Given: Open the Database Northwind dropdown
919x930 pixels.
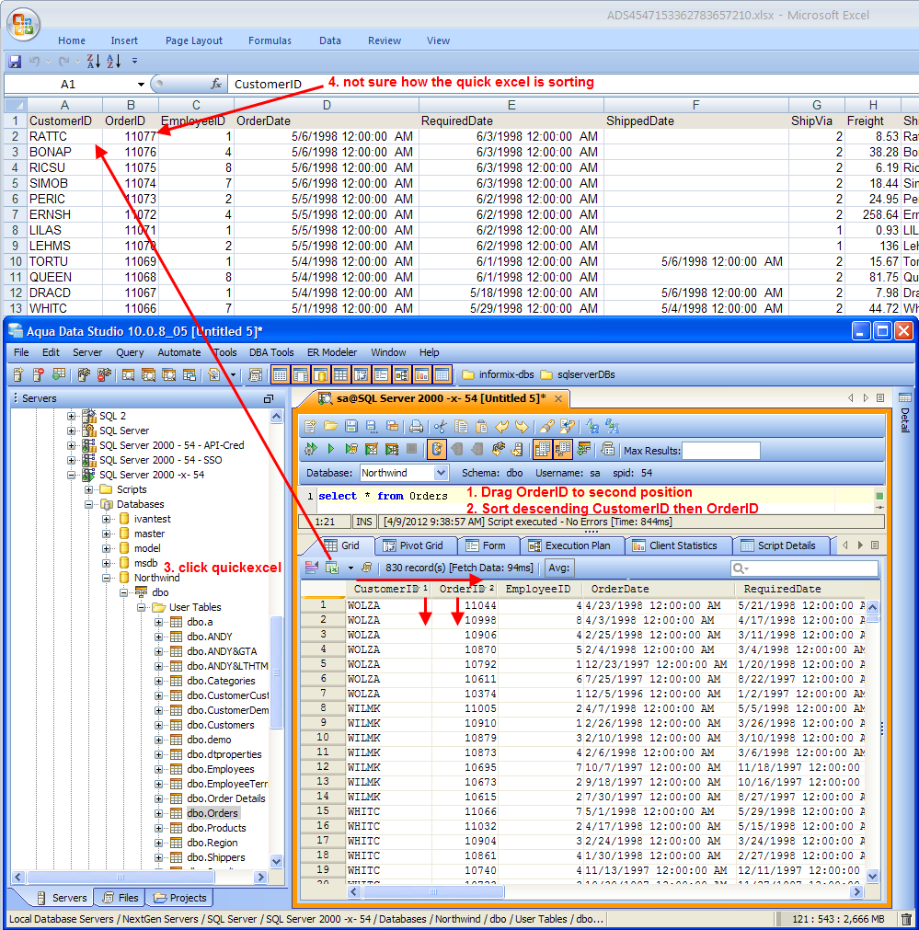Looking at the screenshot, I should pyautogui.click(x=441, y=473).
